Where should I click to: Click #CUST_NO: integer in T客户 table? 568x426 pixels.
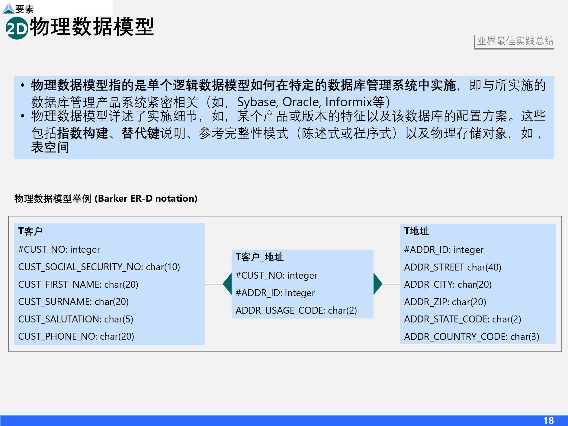pos(59,249)
